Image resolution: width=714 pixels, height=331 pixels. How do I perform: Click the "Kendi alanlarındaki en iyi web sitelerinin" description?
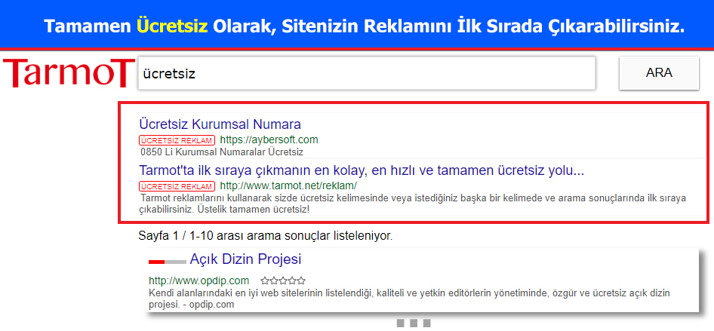click(409, 299)
